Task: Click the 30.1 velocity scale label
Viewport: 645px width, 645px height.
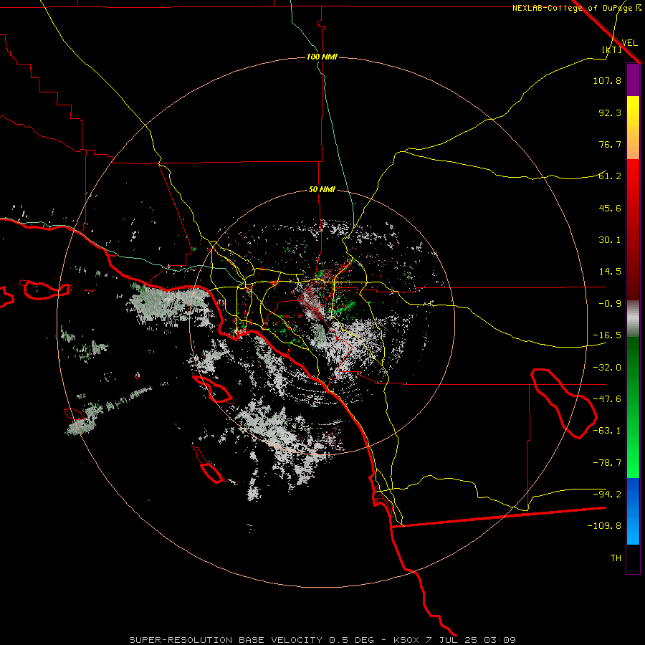Action: pos(610,240)
